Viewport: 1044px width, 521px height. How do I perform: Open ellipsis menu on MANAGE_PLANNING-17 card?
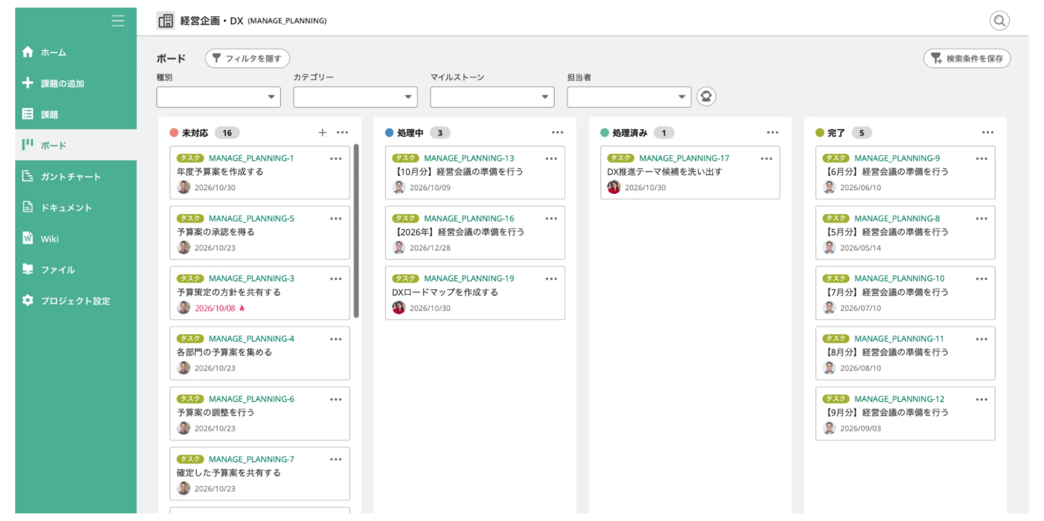(766, 159)
